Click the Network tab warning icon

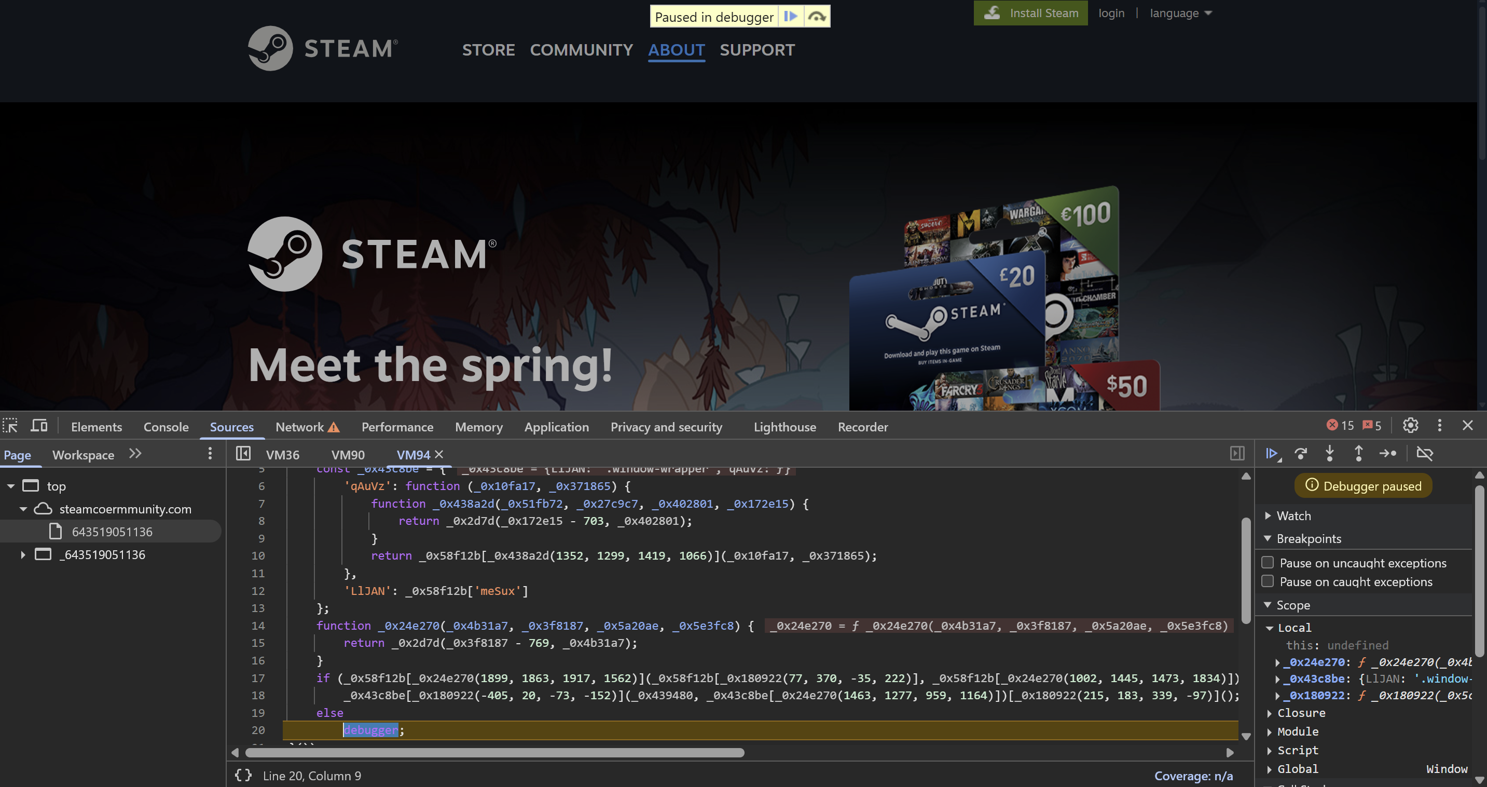pos(334,427)
